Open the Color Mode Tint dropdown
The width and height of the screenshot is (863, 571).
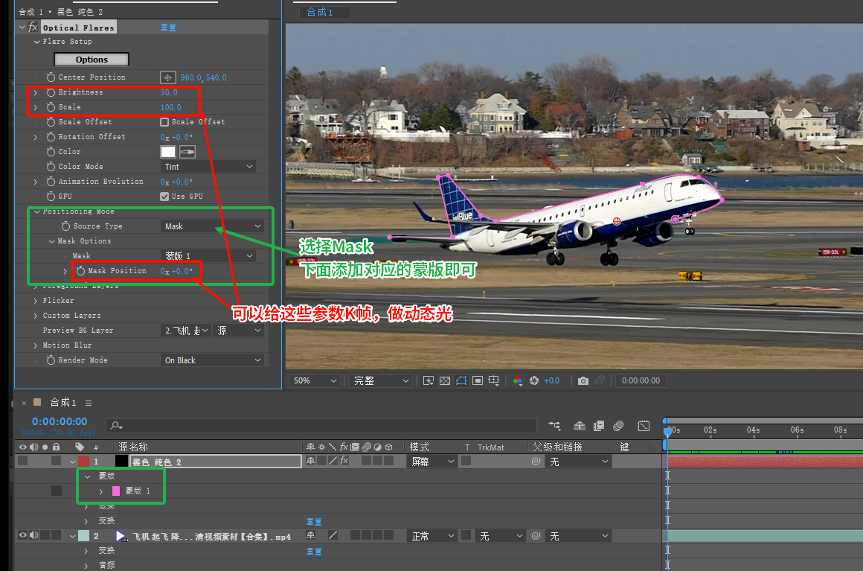pyautogui.click(x=210, y=166)
